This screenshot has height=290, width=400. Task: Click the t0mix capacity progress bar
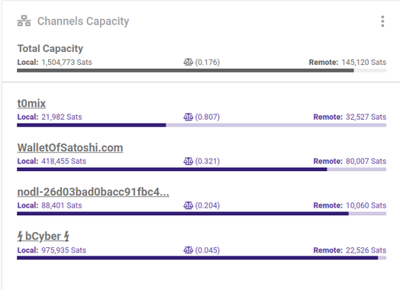pos(202,125)
